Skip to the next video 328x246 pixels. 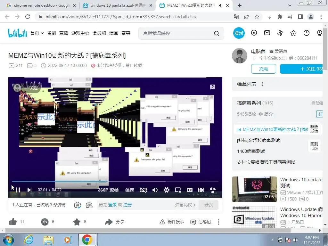tap(29, 190)
